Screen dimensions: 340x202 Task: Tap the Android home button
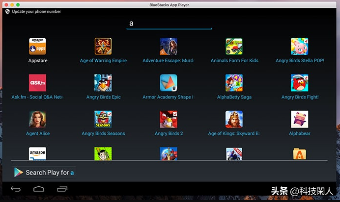[39, 189]
